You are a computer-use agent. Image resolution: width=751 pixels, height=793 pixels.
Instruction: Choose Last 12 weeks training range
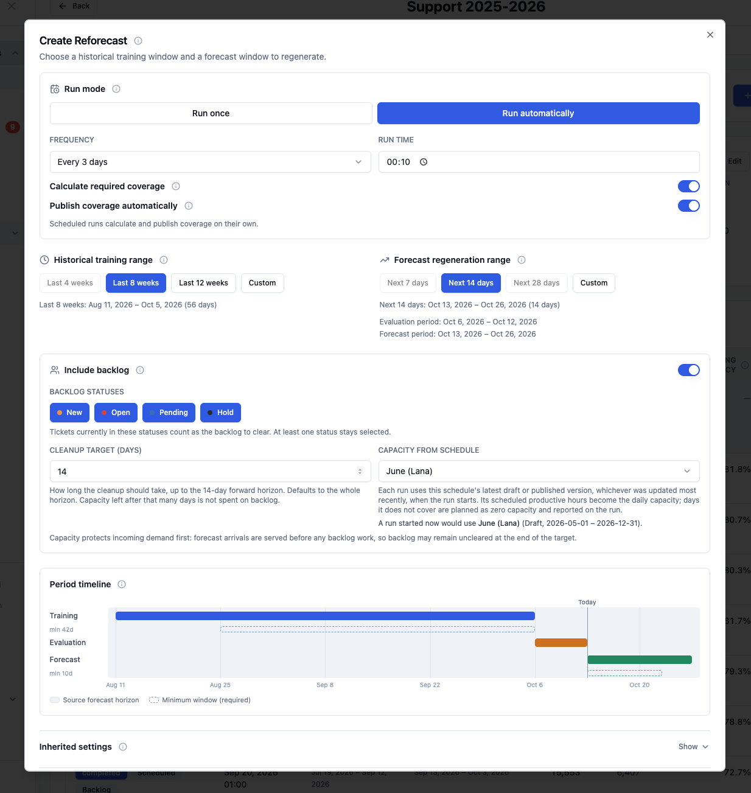coord(203,283)
